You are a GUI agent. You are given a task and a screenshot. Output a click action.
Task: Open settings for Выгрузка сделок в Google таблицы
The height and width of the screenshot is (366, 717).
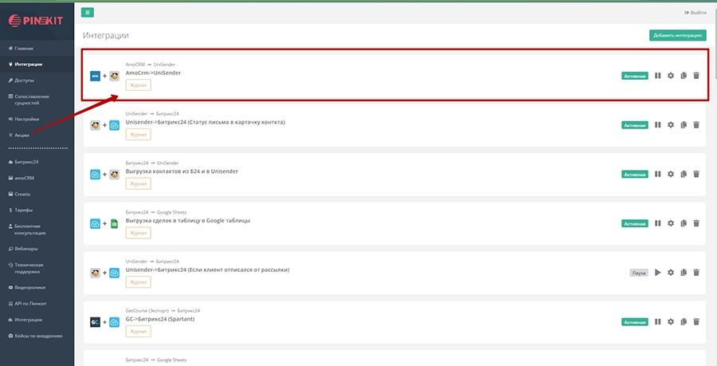671,223
